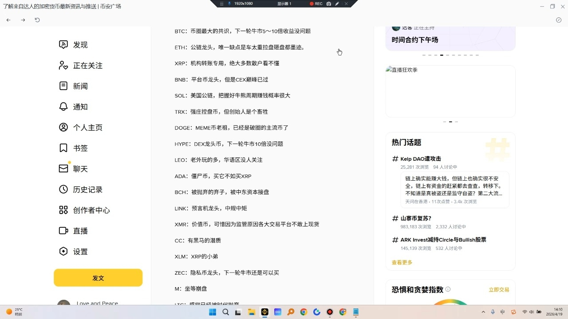This screenshot has width=568, height=319.
Task: Click the SOL 美国公链 line
Action: (x=233, y=96)
